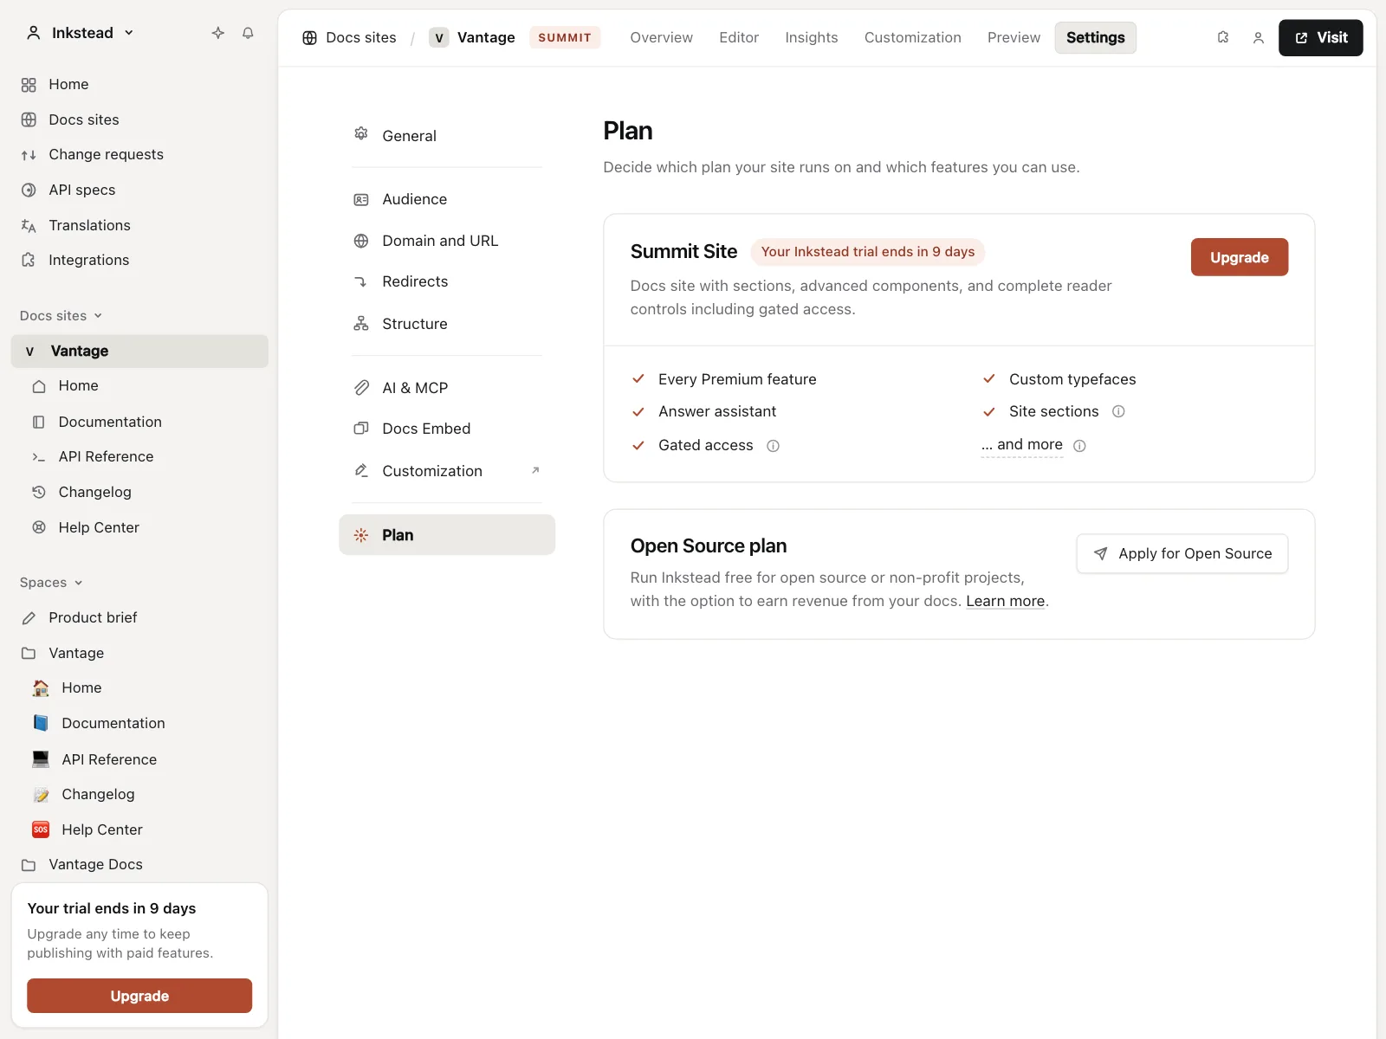Click the Redirects arrow icon
Viewport: 1386px width, 1039px height.
click(361, 281)
